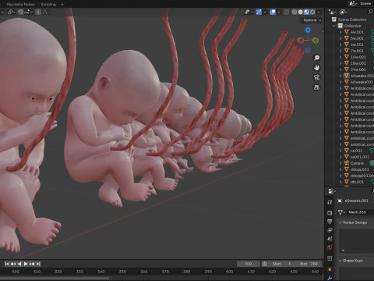Open the outliner display mode dropdown
The image size is (374, 281).
point(344,12)
